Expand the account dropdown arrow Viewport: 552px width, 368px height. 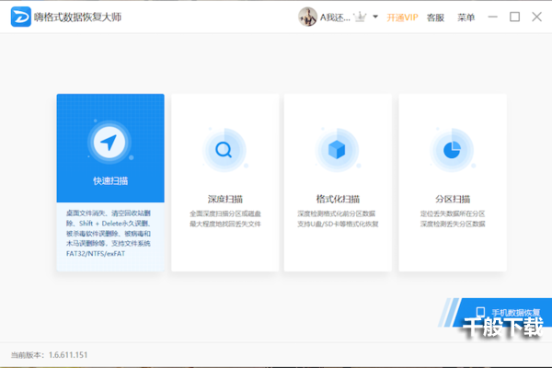pyautogui.click(x=375, y=17)
